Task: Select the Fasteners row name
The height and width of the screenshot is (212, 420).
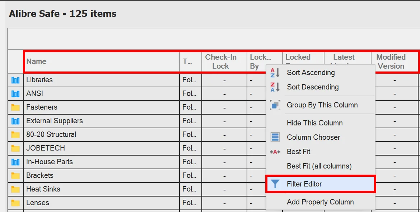Action: [x=42, y=107]
